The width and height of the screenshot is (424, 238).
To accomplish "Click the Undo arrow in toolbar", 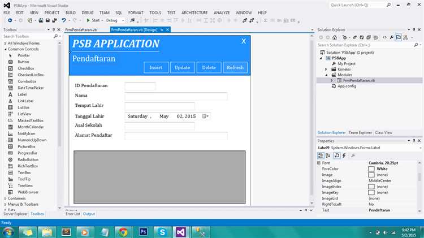I will click(x=63, y=20).
